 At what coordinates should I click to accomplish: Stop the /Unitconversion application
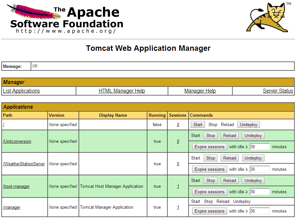[210, 135]
